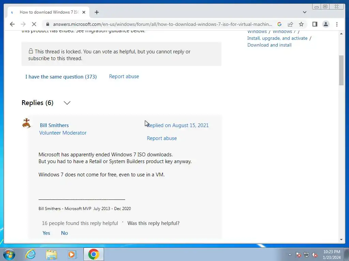Open the Chrome three-dot menu

337,24
